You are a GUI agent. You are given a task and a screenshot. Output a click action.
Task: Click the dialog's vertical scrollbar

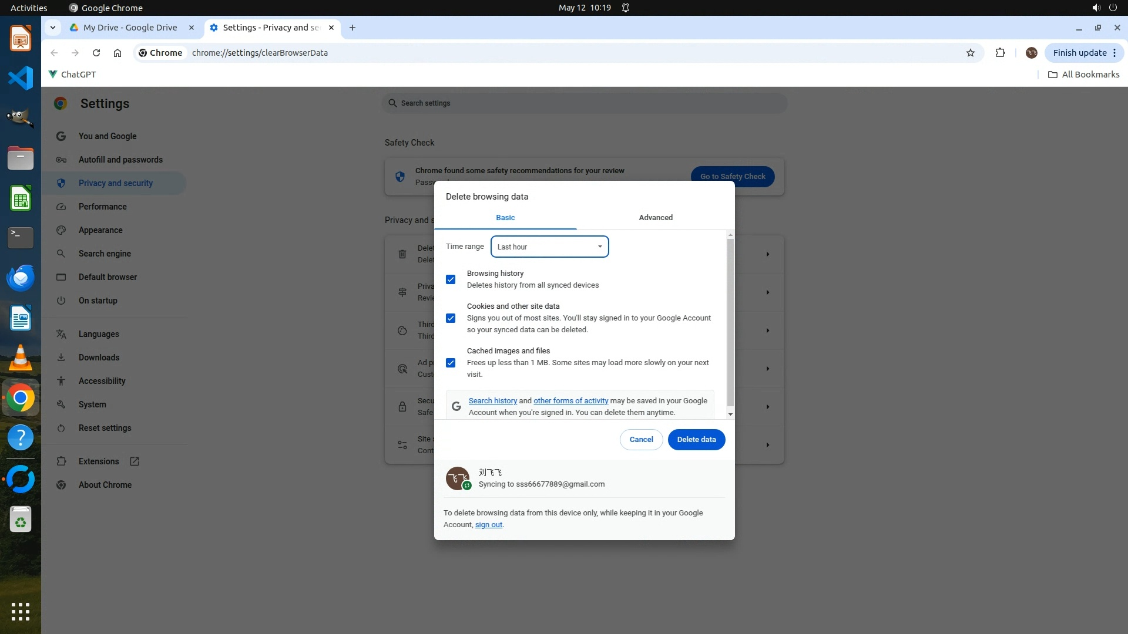click(730, 323)
